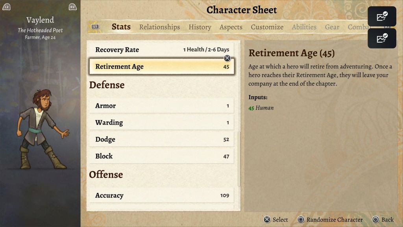Open the Customize tab
Viewport: 403px width, 227px height.
tap(267, 27)
